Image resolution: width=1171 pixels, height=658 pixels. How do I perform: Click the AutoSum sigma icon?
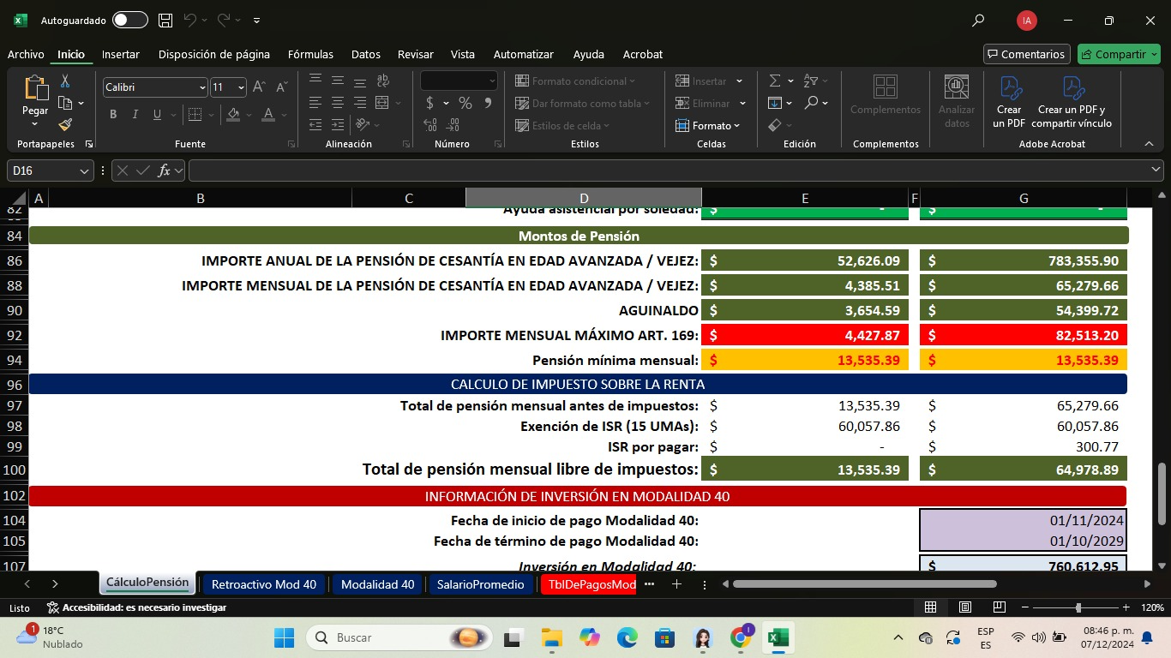pos(775,81)
